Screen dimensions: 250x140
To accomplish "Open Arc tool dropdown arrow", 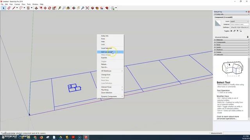I will tap(24, 8).
